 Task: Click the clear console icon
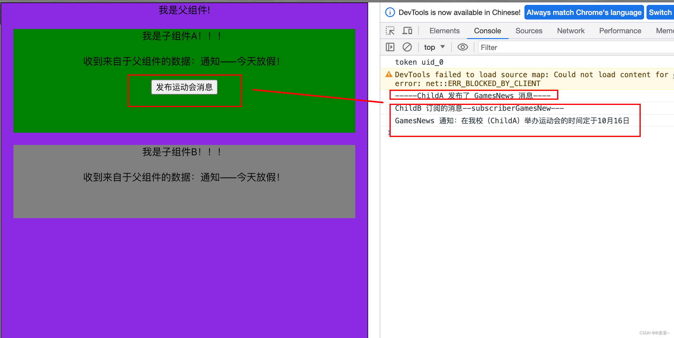[407, 47]
